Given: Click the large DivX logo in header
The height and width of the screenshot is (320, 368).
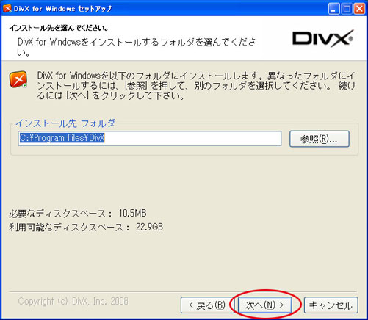Looking at the screenshot, I should (x=322, y=38).
